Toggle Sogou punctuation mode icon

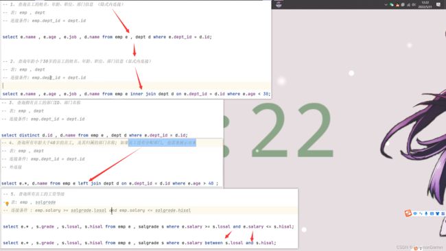click(421, 213)
